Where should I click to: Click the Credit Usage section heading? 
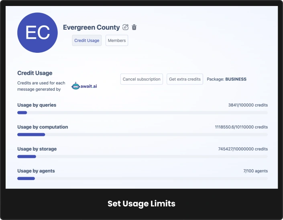pos(35,73)
